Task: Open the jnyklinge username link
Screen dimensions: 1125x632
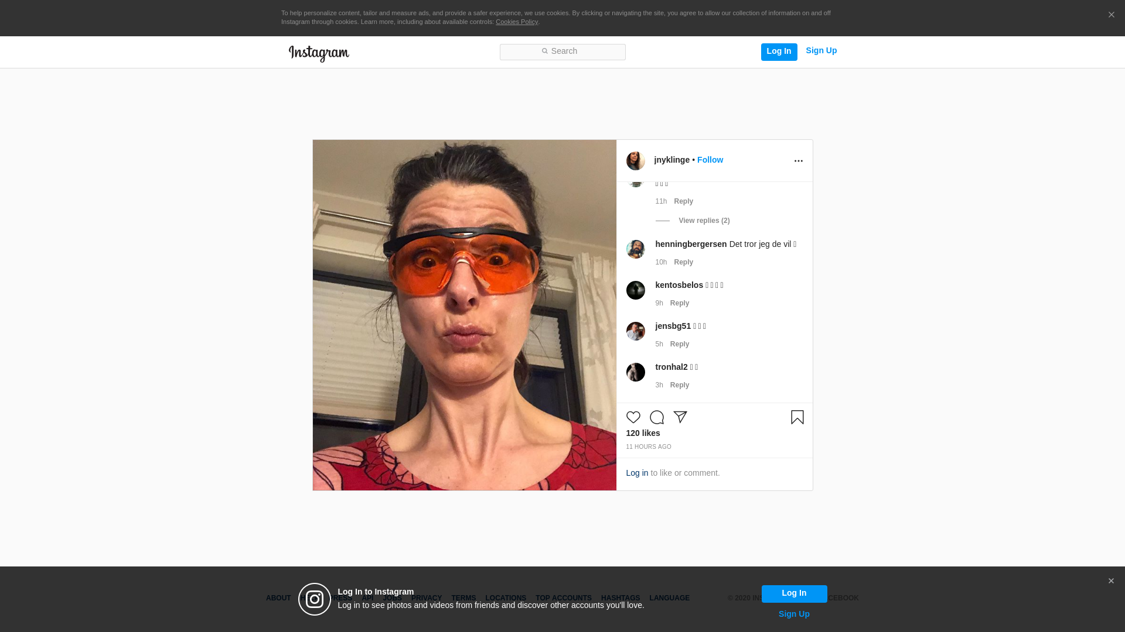Action: 672,160
